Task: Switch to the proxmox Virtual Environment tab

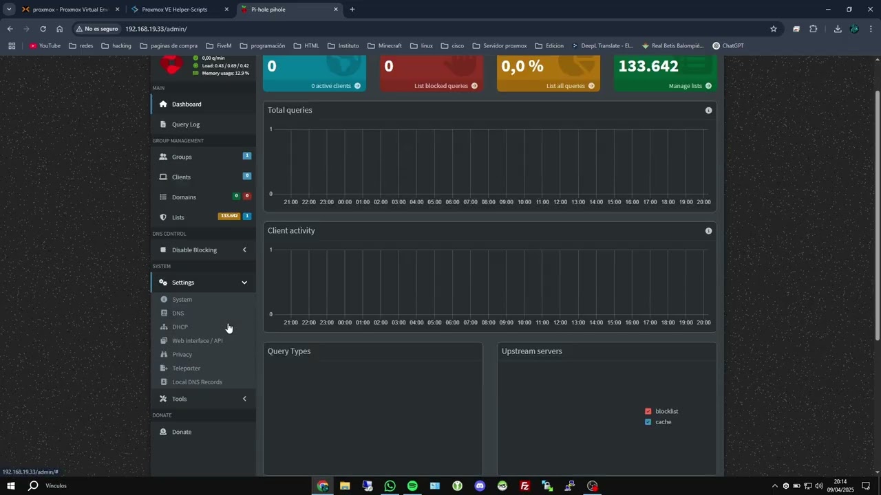Action: pyautogui.click(x=69, y=10)
